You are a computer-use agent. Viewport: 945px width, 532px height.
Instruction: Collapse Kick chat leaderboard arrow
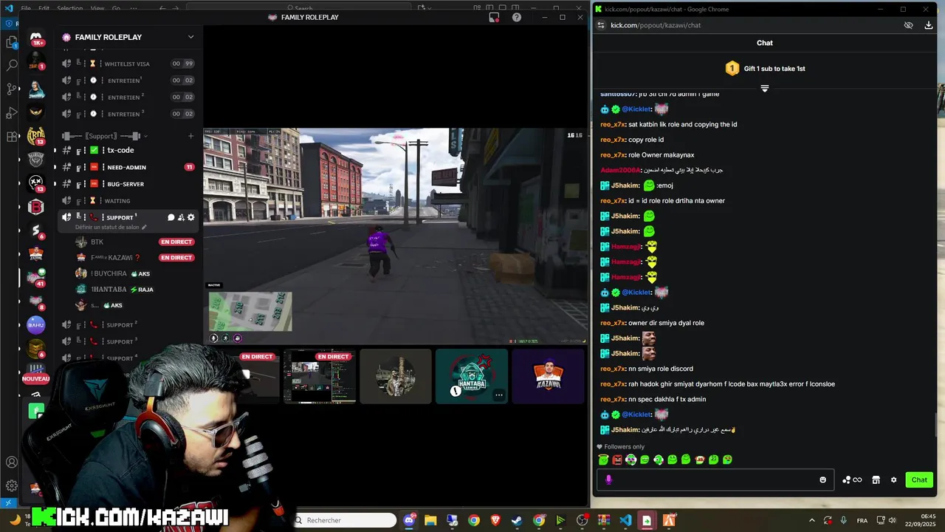765,89
